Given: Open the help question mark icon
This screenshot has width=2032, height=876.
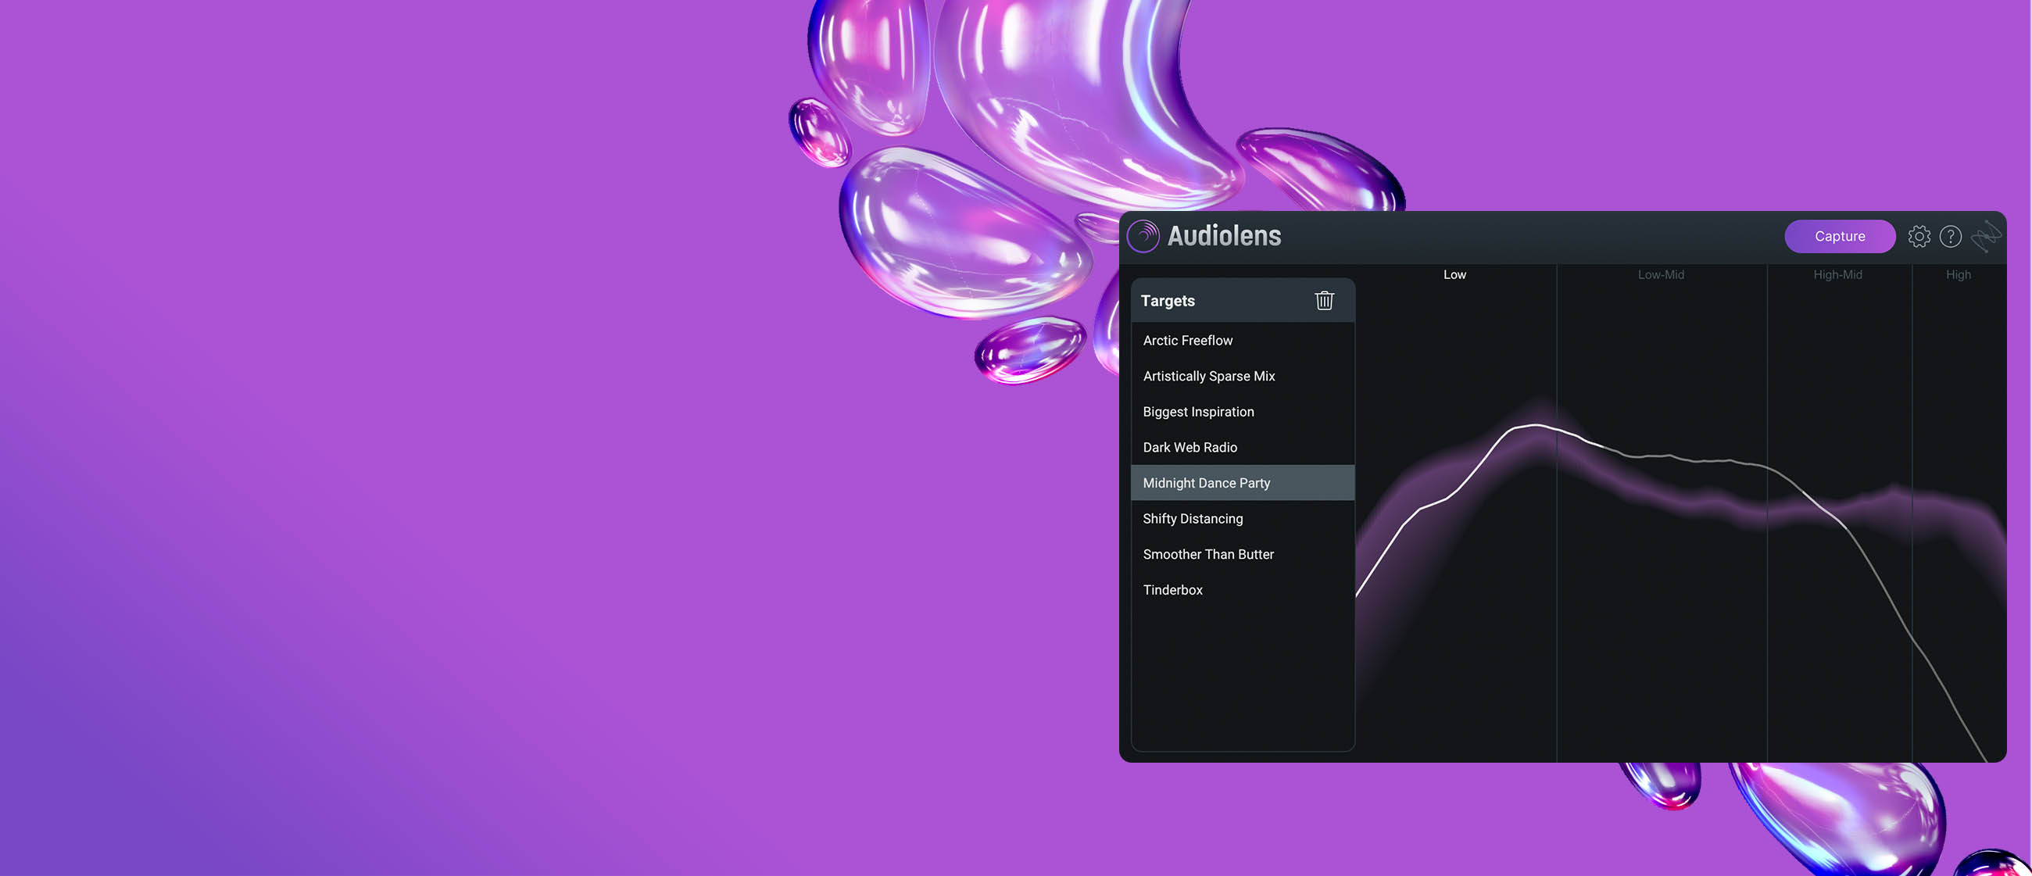Looking at the screenshot, I should click(x=1950, y=236).
